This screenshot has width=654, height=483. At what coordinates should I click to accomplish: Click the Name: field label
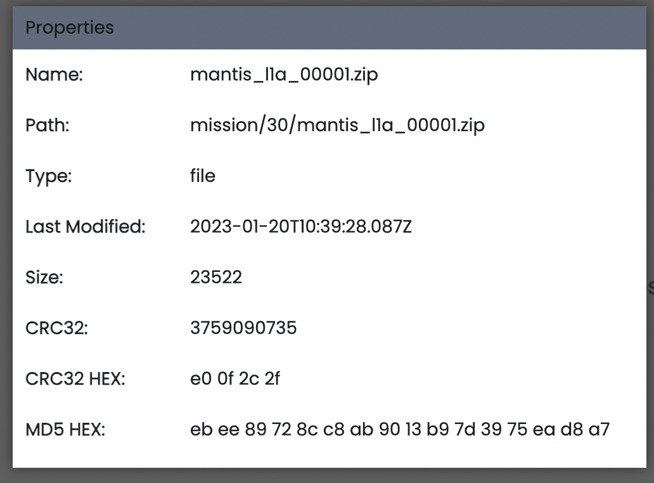[x=54, y=75]
